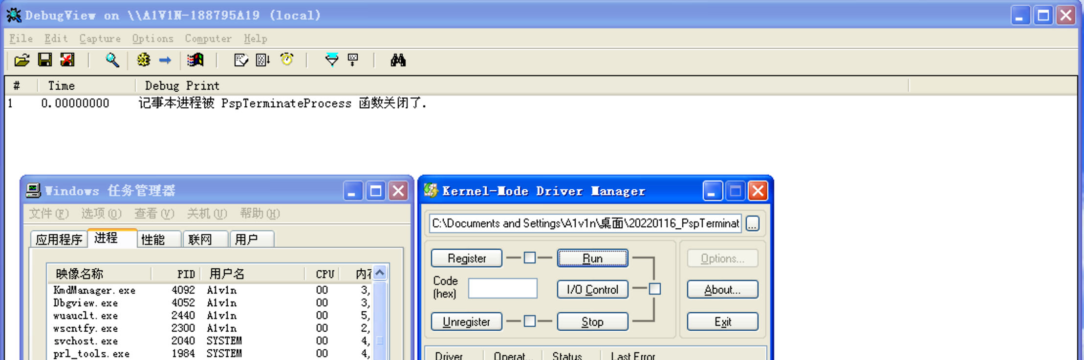
Task: Toggle the Clock Time alarm-clock icon
Action: (287, 60)
